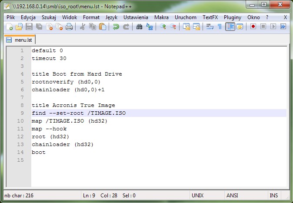
Task: Open the Okno menu
Action: click(253, 17)
